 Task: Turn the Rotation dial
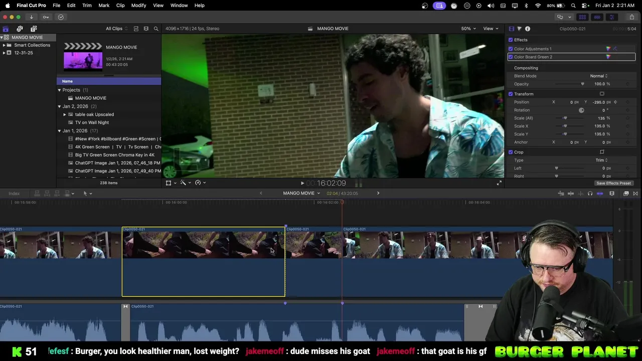[x=581, y=110]
